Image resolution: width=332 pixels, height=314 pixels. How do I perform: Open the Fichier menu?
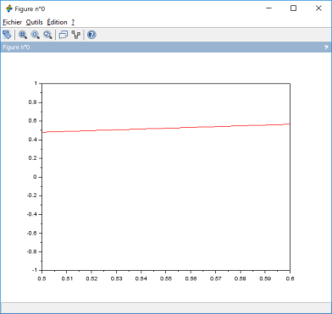coord(12,22)
